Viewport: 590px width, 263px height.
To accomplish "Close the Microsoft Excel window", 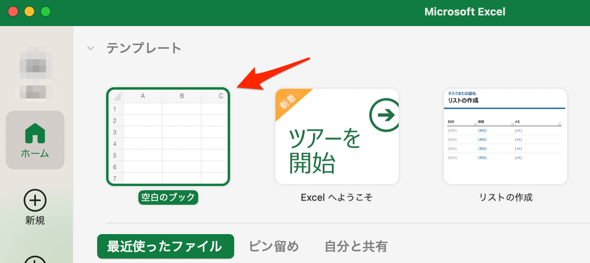I will pyautogui.click(x=13, y=11).
